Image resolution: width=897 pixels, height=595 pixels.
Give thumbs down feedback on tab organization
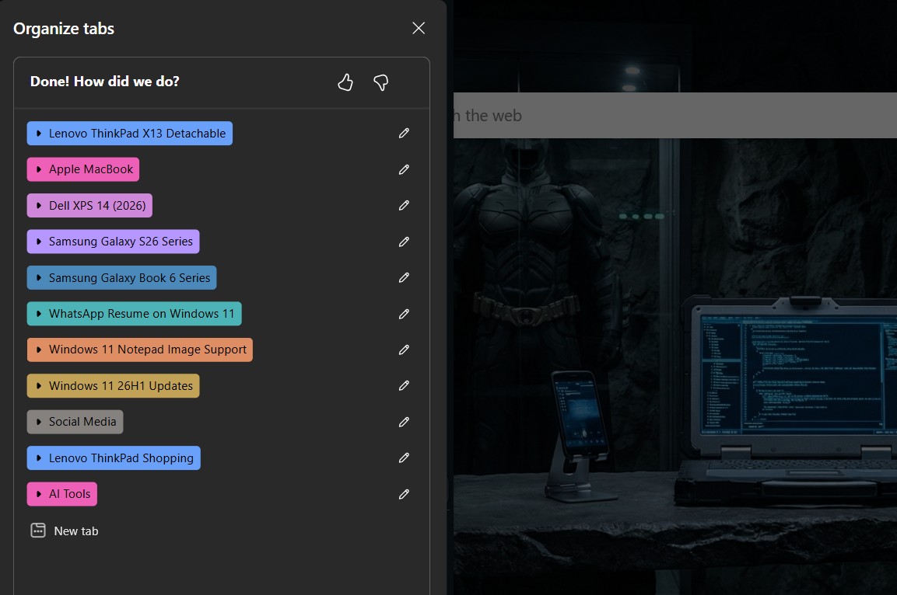point(381,82)
